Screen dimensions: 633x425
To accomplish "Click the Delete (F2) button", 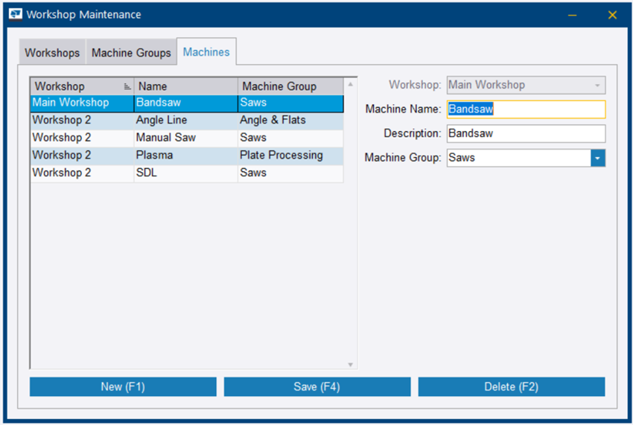I will [x=511, y=387].
